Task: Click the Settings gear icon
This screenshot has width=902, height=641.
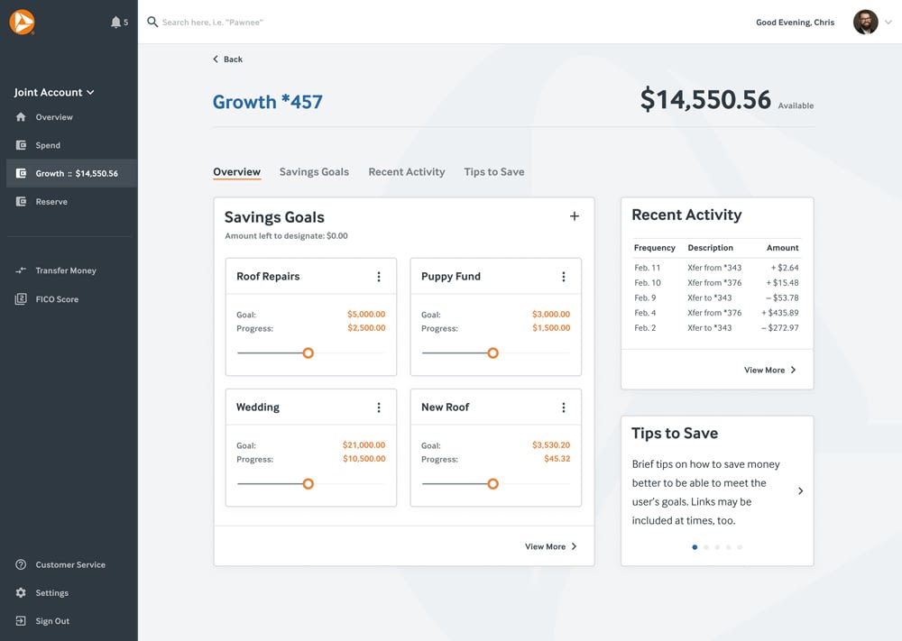Action: click(21, 592)
